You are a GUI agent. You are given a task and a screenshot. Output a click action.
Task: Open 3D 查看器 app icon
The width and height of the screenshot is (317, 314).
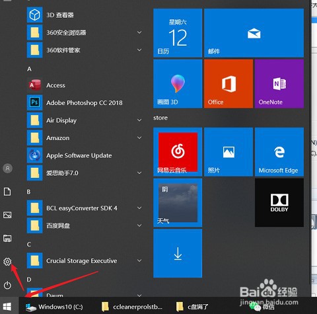pyautogui.click(x=34, y=15)
